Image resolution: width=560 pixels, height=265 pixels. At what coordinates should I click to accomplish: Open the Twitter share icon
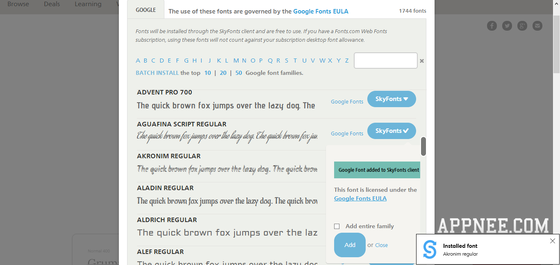click(507, 26)
